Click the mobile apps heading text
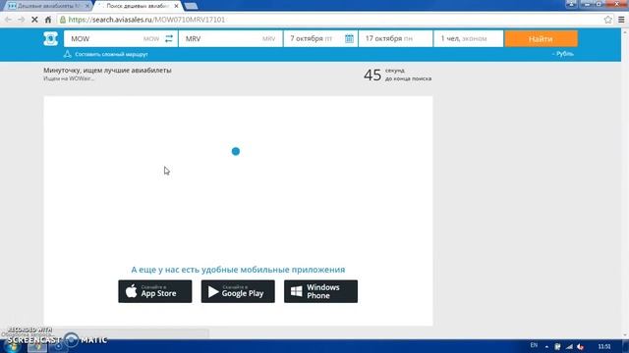629x353 pixels. (238, 270)
